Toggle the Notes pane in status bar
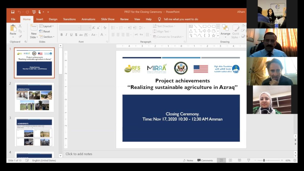Image resolution: width=304 pixels, height=171 pixels. pyautogui.click(x=188, y=160)
